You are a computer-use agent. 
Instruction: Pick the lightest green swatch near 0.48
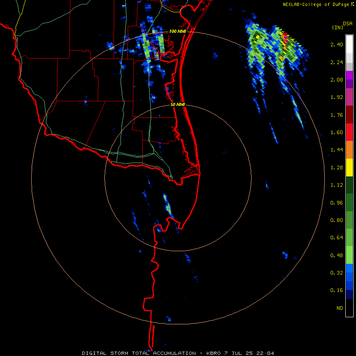point(349,255)
